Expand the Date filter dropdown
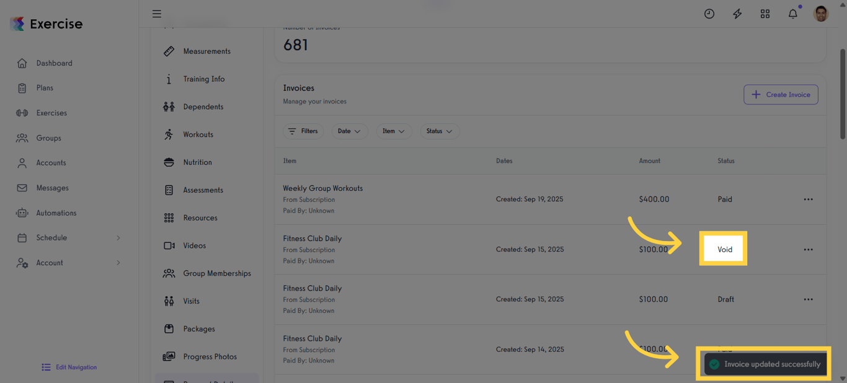The width and height of the screenshot is (847, 383). click(x=349, y=131)
